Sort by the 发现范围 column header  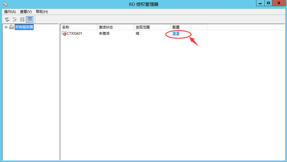[x=152, y=27]
